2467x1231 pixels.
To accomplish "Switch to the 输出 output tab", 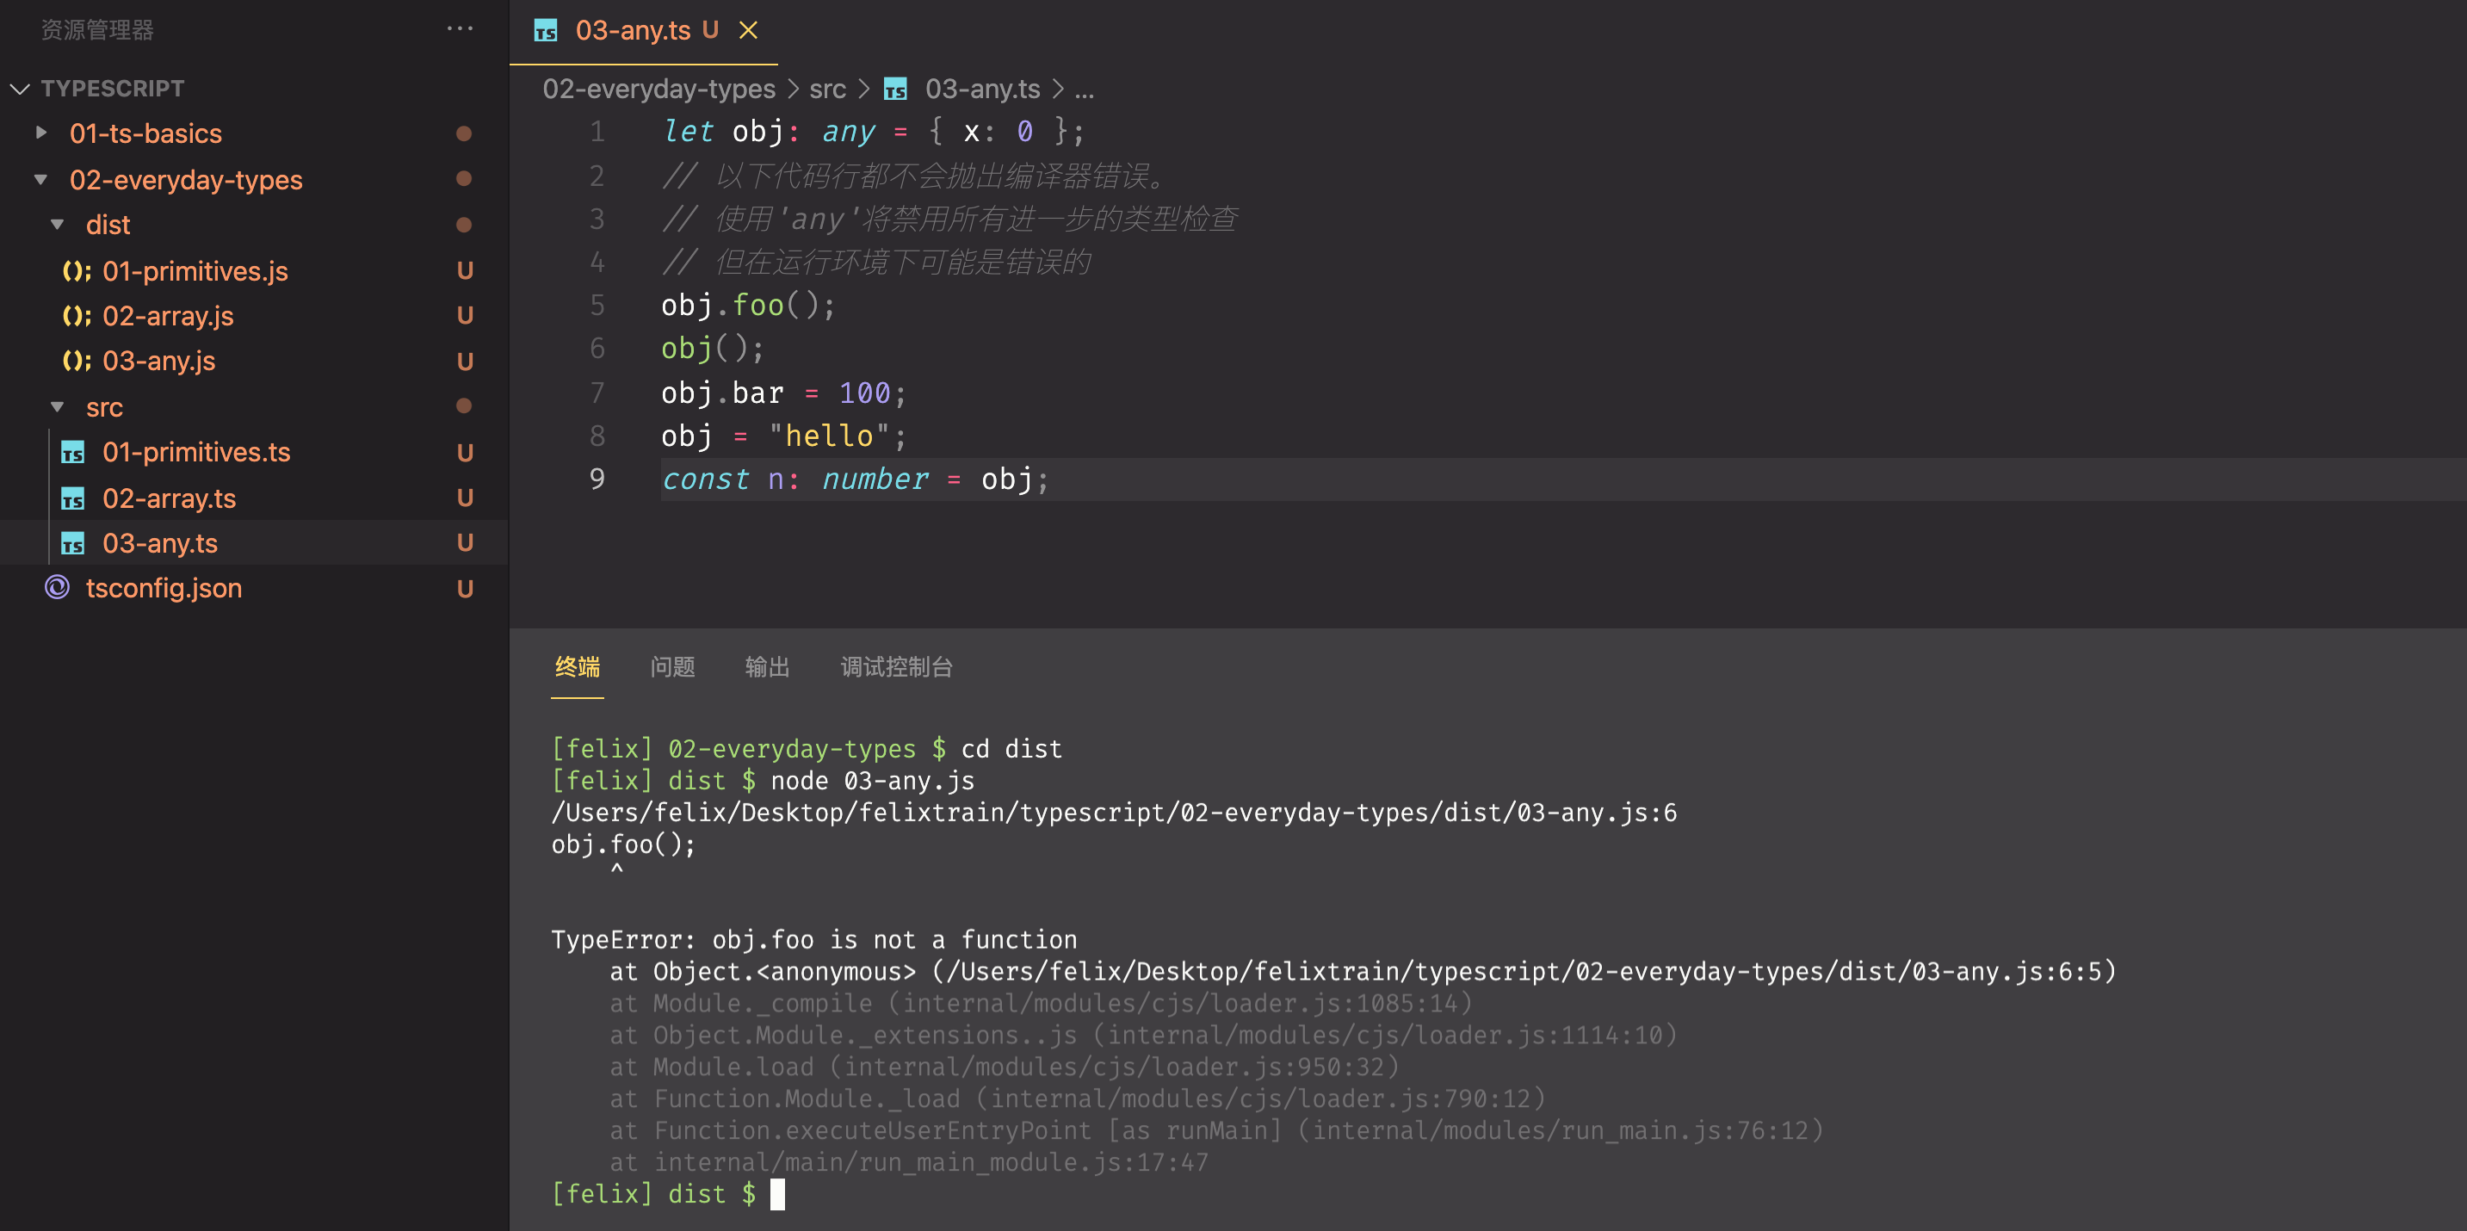I will [767, 667].
